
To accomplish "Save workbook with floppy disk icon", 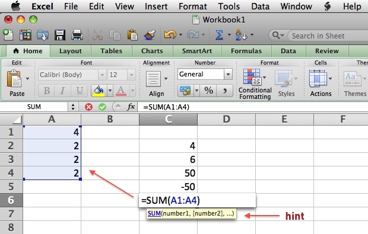I will (60, 35).
